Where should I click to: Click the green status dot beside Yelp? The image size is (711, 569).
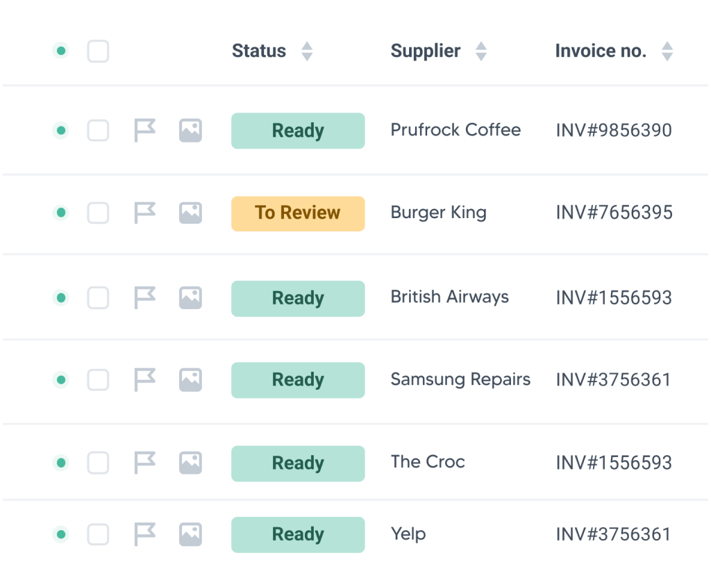coord(61,534)
